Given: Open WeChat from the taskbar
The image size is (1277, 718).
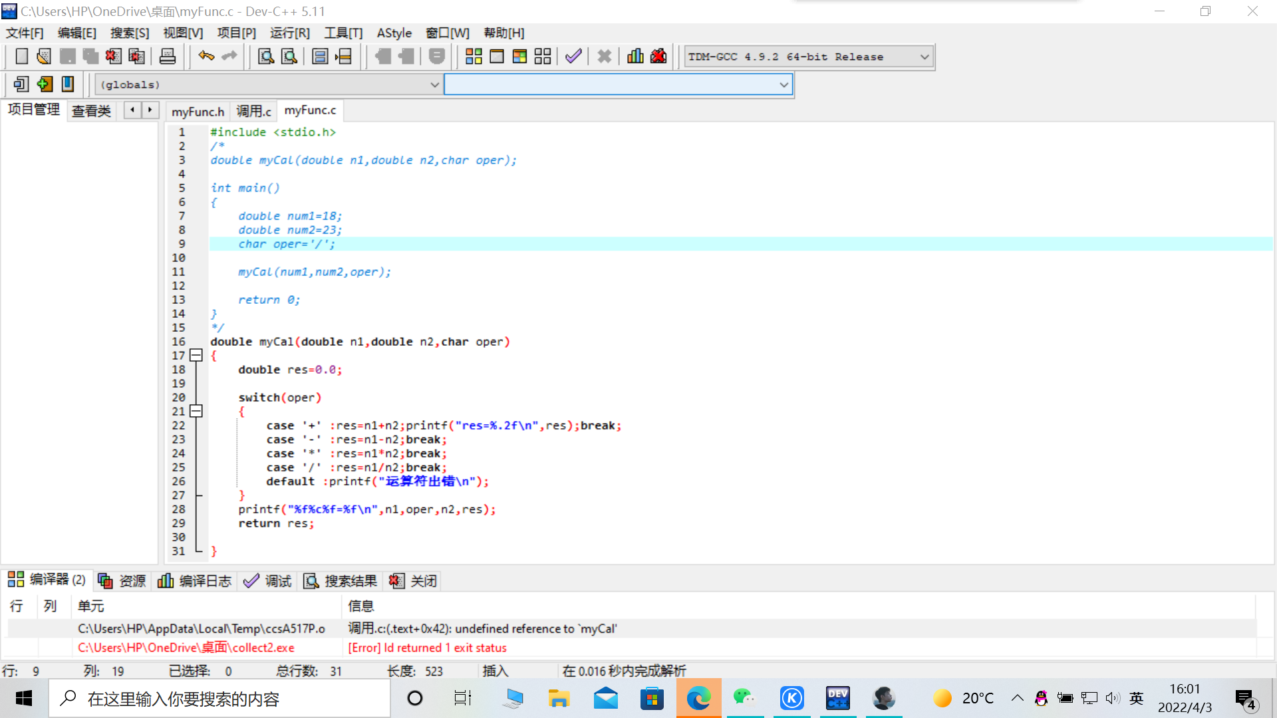Looking at the screenshot, I should tap(745, 699).
